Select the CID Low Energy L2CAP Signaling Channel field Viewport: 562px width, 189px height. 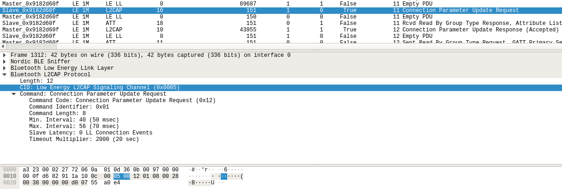(x=100, y=88)
